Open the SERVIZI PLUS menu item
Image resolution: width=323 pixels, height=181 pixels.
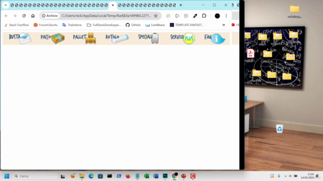pos(183,38)
